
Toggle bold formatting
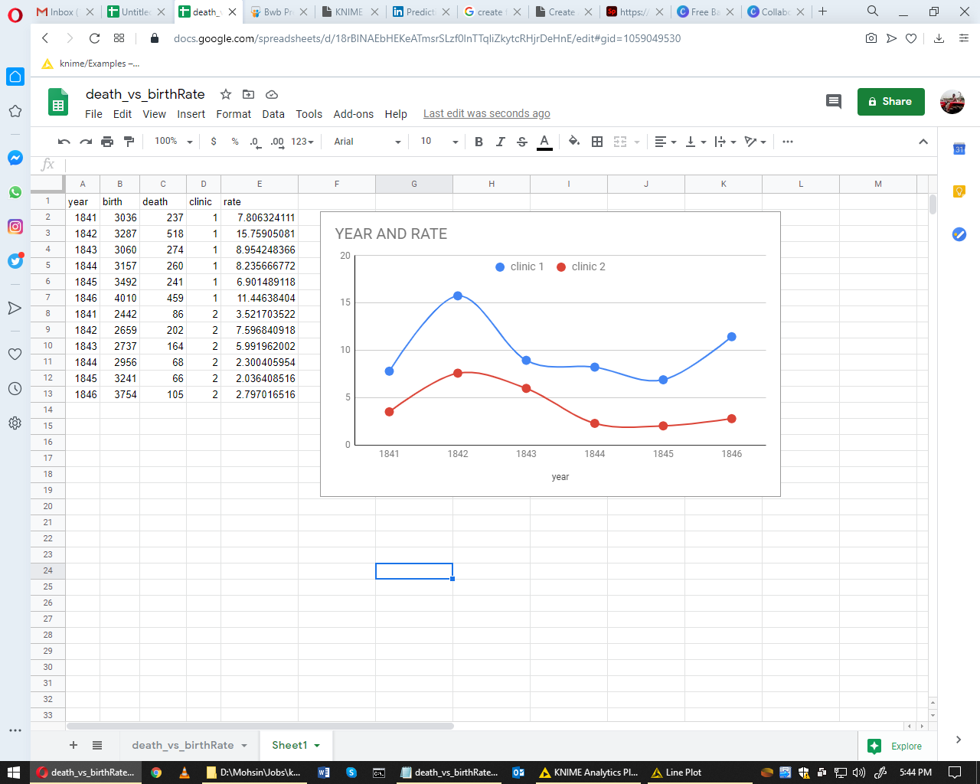click(x=479, y=142)
